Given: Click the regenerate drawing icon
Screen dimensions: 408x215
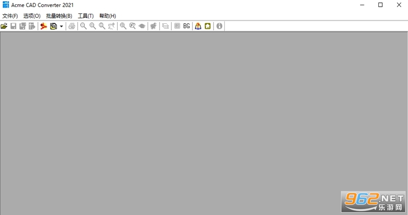Looking at the screenshot, I should pos(154,26).
